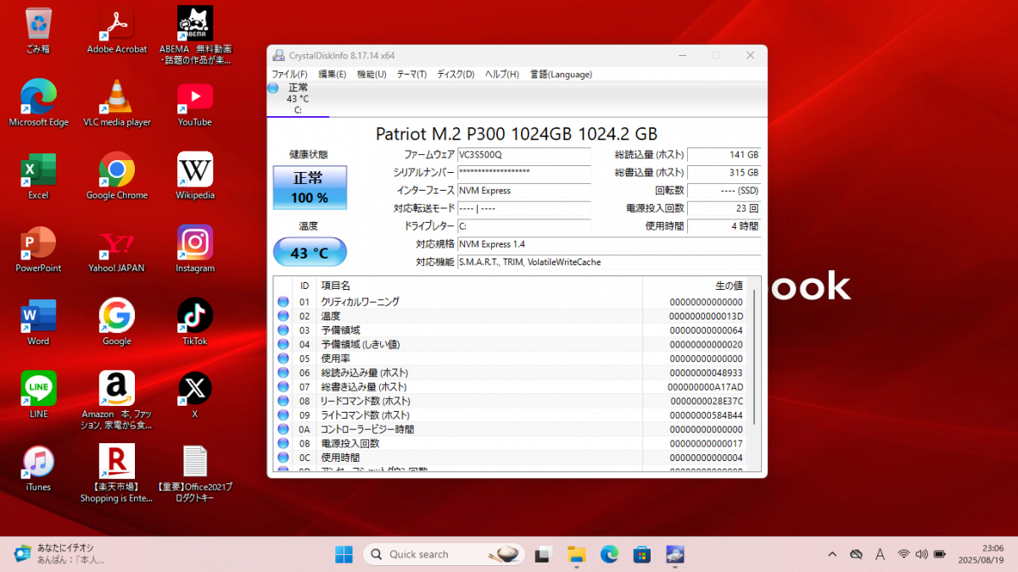The image size is (1018, 572).
Task: Click the Instagram desktop icon
Action: (x=195, y=249)
